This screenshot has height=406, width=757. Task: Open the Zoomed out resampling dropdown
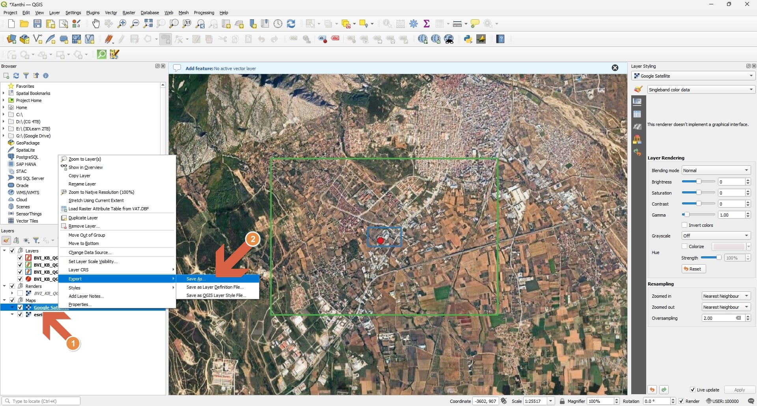[726, 307]
